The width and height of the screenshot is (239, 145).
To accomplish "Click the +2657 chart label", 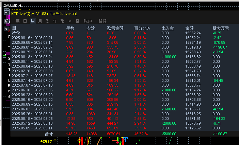I will coord(46,141).
